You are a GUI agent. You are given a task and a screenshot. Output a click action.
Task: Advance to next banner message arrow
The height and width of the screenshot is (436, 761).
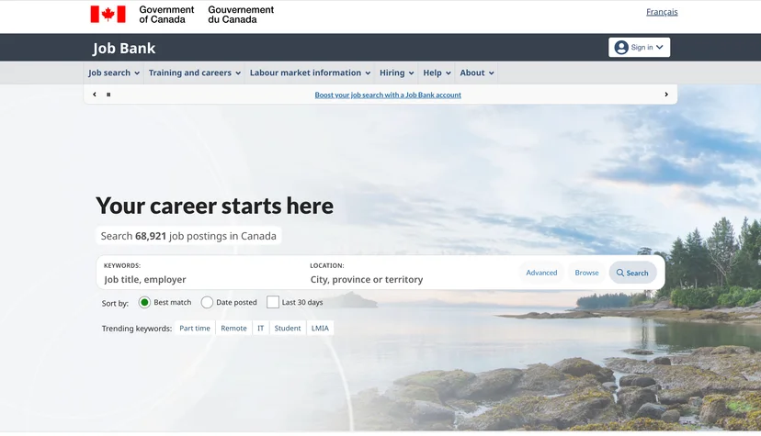click(x=665, y=95)
